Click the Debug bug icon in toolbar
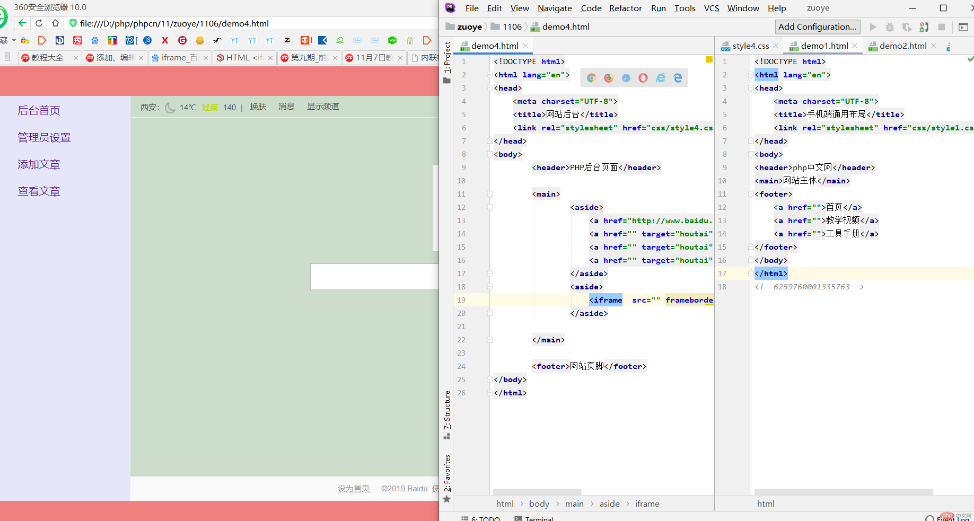 890,27
